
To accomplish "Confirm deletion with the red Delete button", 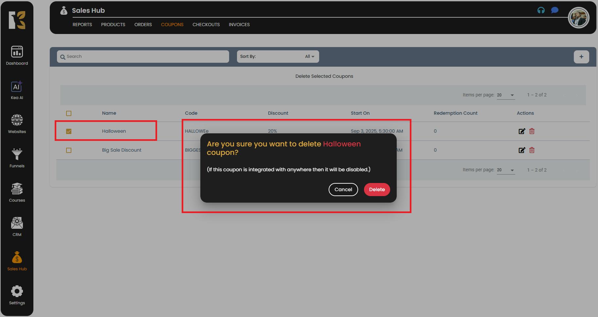I will [377, 190].
